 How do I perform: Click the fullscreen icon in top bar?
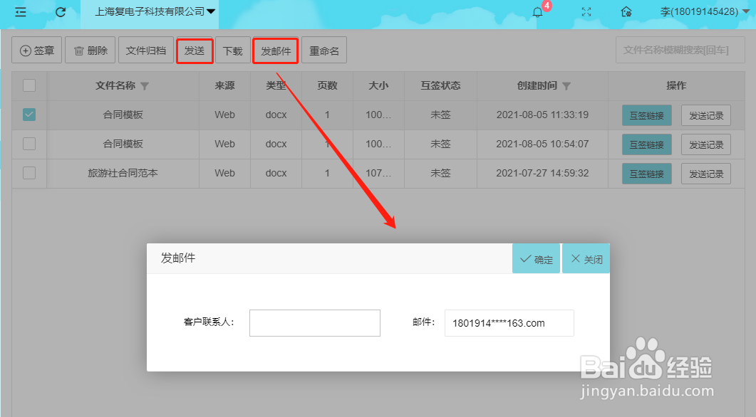(x=586, y=12)
